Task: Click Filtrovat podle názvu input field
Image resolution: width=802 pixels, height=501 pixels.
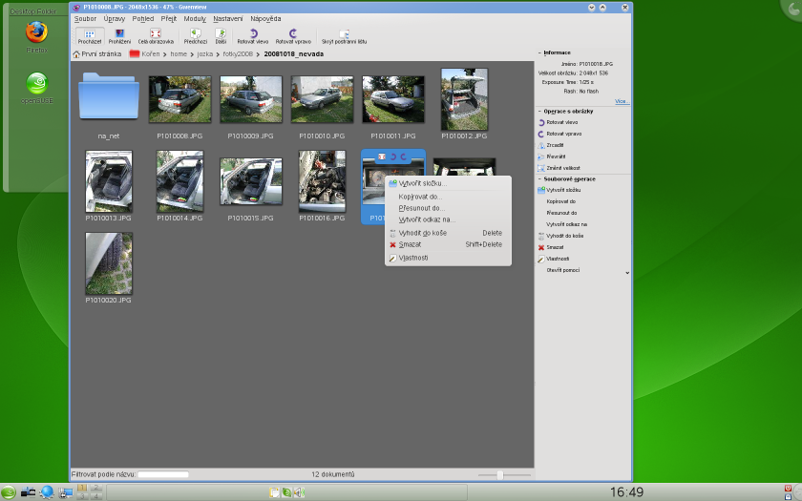Action: [163, 474]
